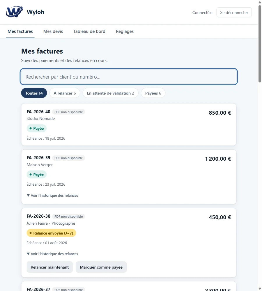Filter invoices by À relancer
262x291 pixels.
coord(65,93)
